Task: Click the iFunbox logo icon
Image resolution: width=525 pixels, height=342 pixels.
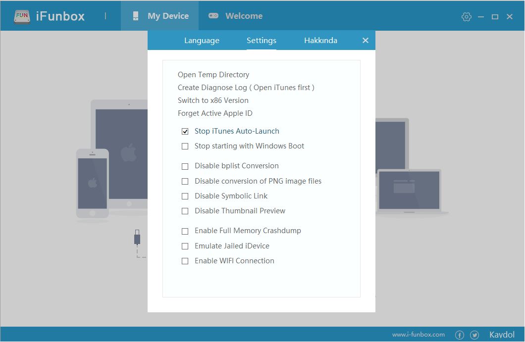Action: (22, 16)
